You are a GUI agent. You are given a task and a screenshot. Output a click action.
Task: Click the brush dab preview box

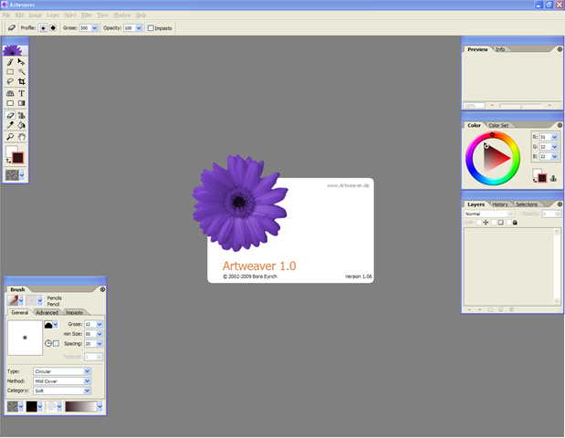[25, 338]
